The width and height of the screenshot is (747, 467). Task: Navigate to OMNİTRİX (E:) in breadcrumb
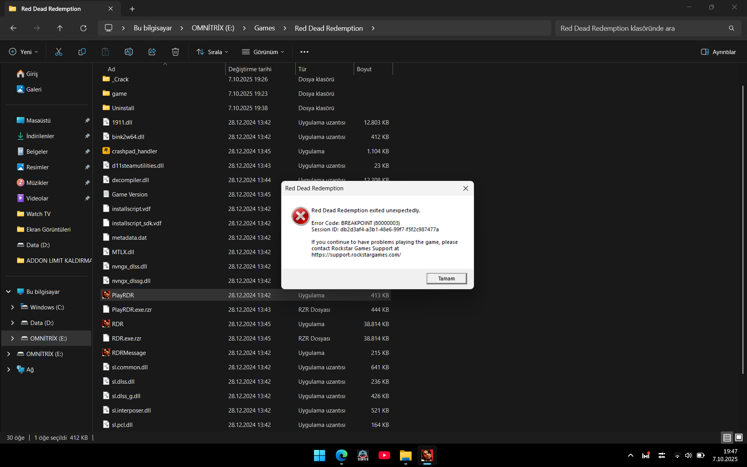213,28
